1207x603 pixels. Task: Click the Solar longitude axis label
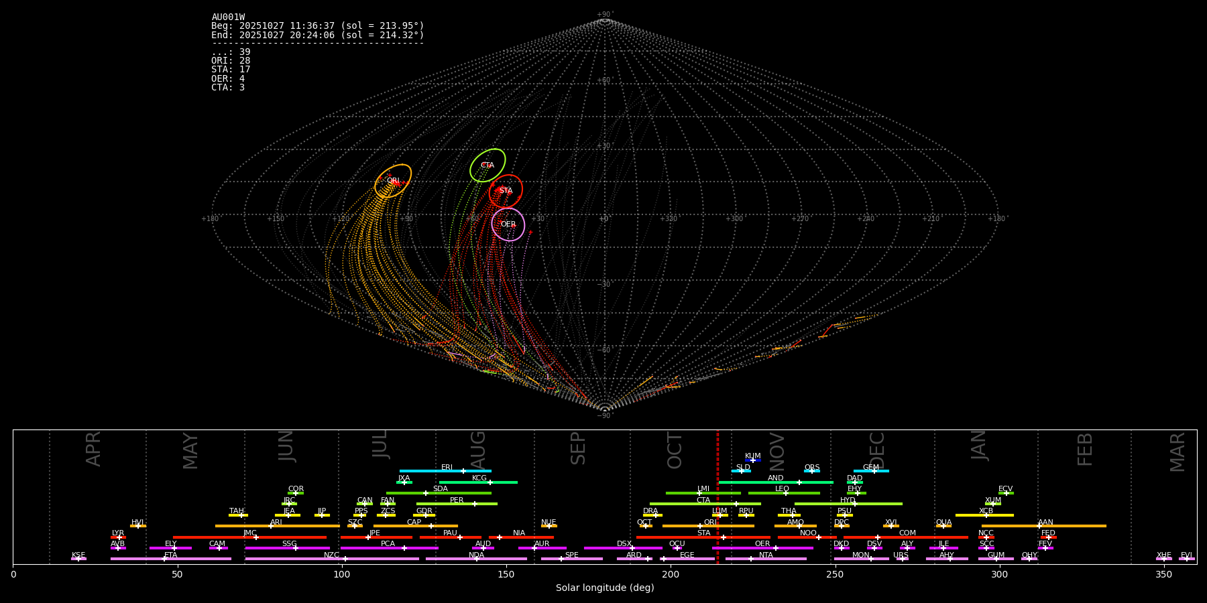[604, 588]
